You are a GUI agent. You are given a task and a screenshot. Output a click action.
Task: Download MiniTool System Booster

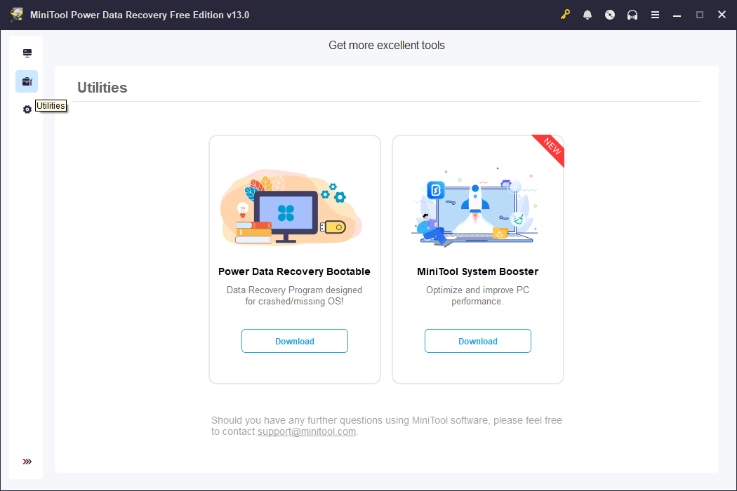pos(477,341)
